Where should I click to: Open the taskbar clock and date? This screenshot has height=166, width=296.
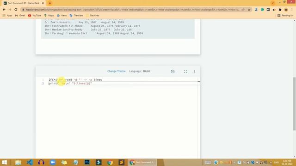pyautogui.click(x=287, y=162)
